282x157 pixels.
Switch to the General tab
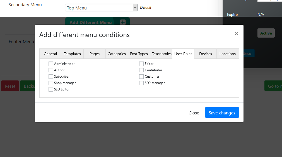[x=50, y=54]
